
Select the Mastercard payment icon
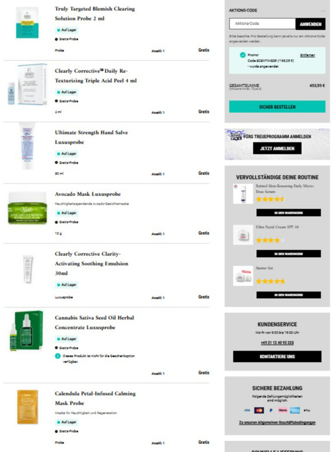[259, 410]
